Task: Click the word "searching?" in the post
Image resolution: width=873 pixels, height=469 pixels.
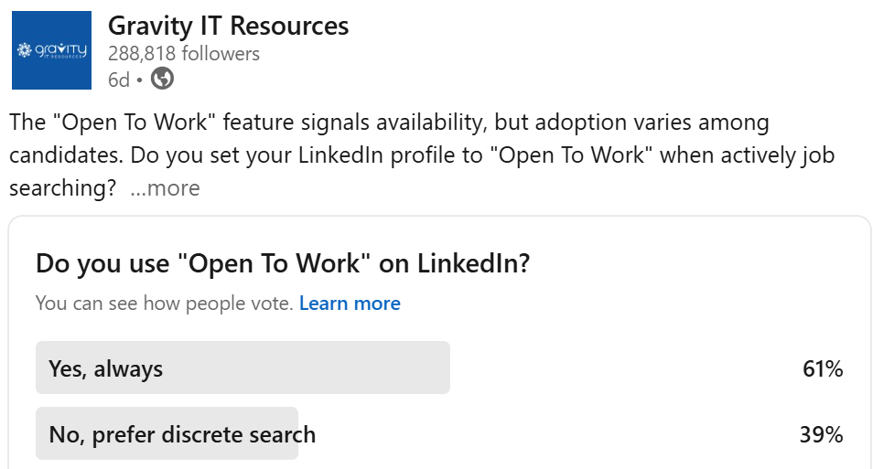Action: pyautogui.click(x=62, y=188)
